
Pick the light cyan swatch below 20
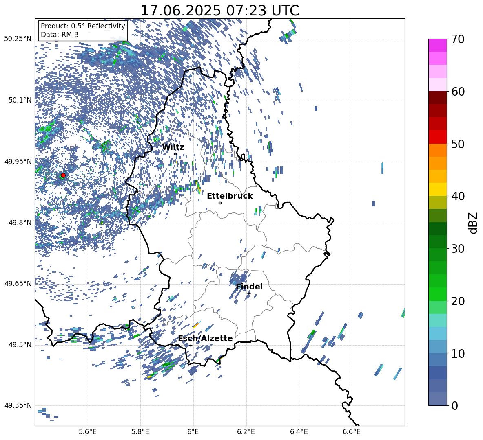point(438,320)
